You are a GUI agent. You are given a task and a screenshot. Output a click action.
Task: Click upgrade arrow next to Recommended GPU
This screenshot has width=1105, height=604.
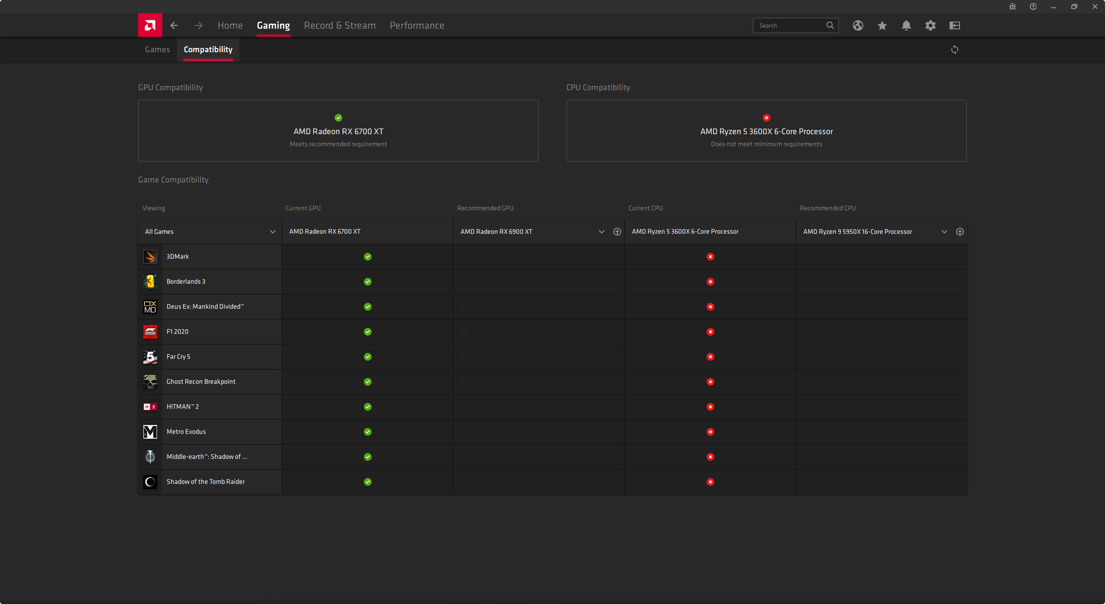[x=617, y=232]
